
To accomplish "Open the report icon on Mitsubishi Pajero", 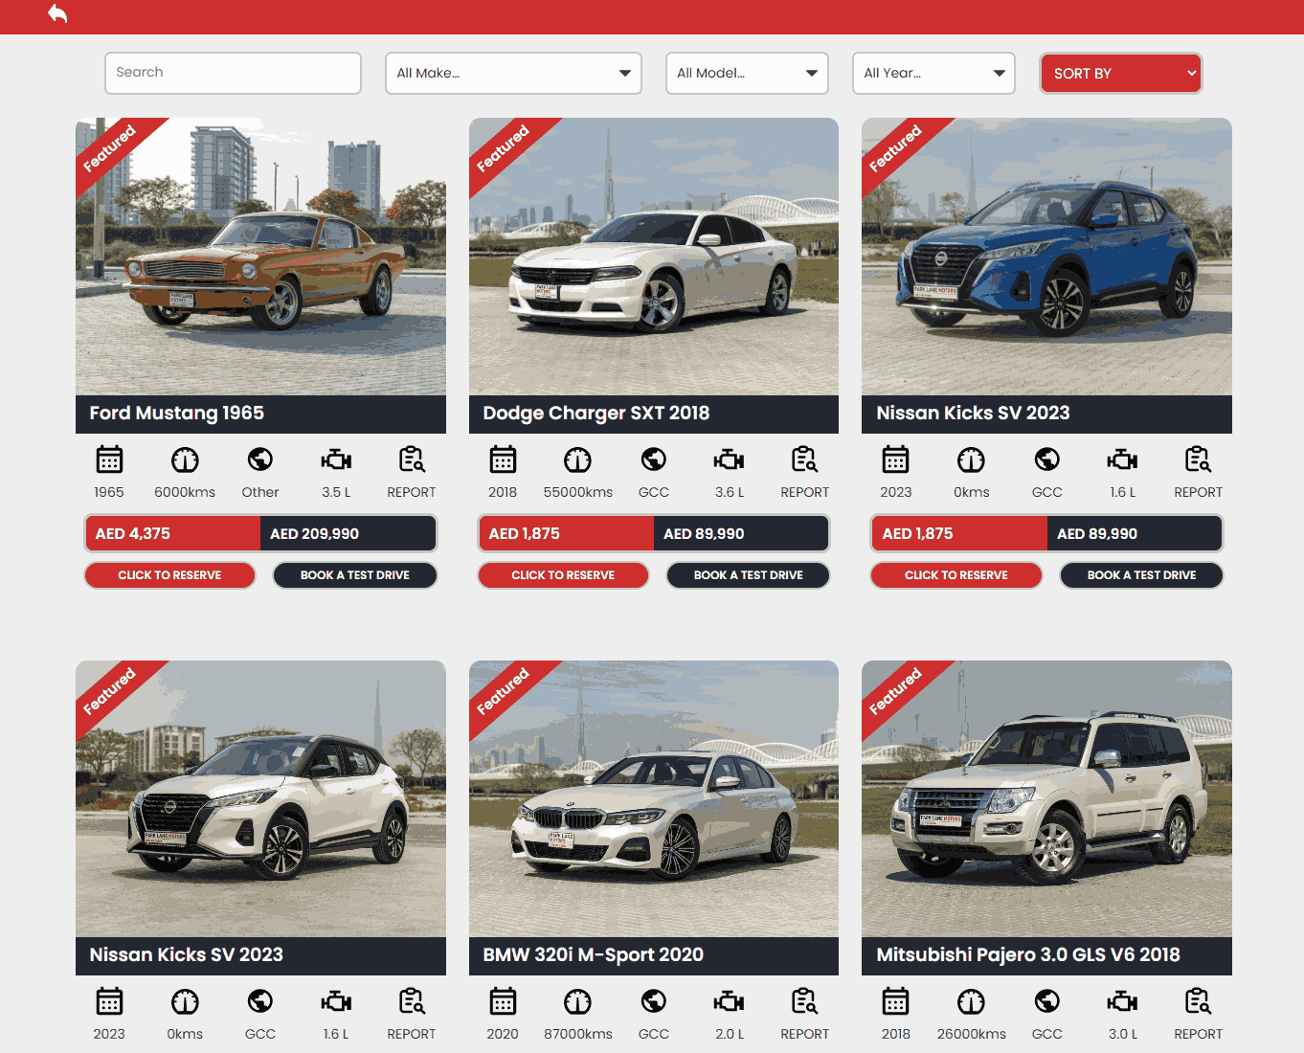I will point(1199,1001).
